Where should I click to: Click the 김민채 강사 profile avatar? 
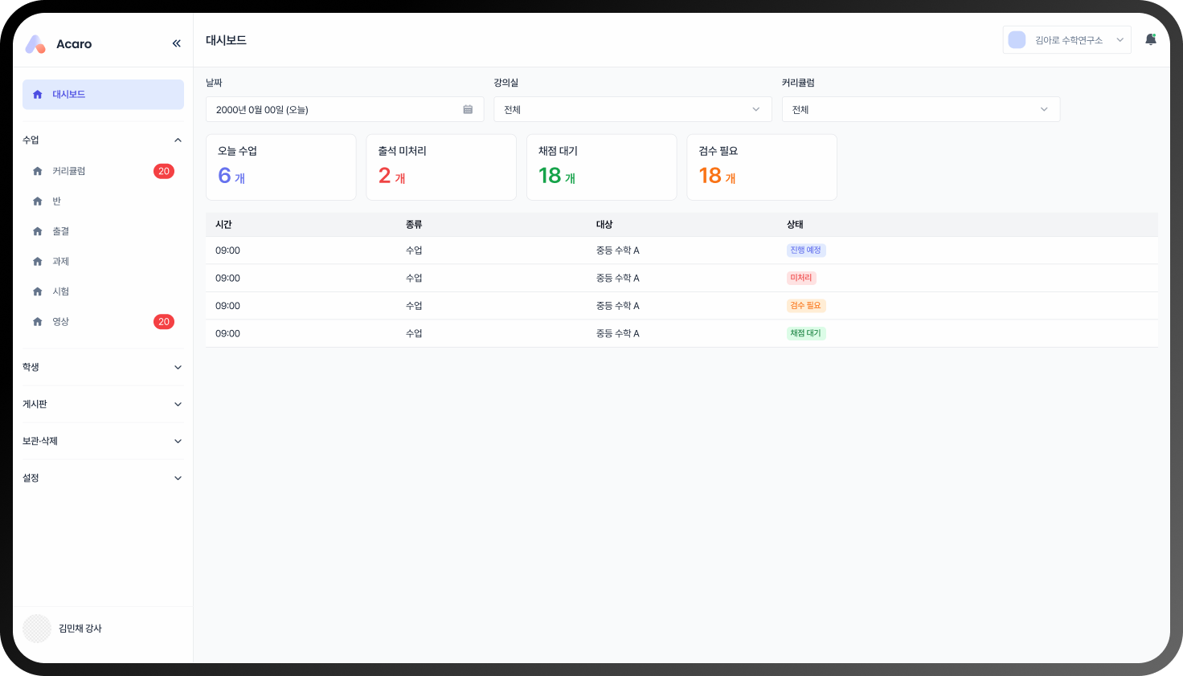[37, 629]
